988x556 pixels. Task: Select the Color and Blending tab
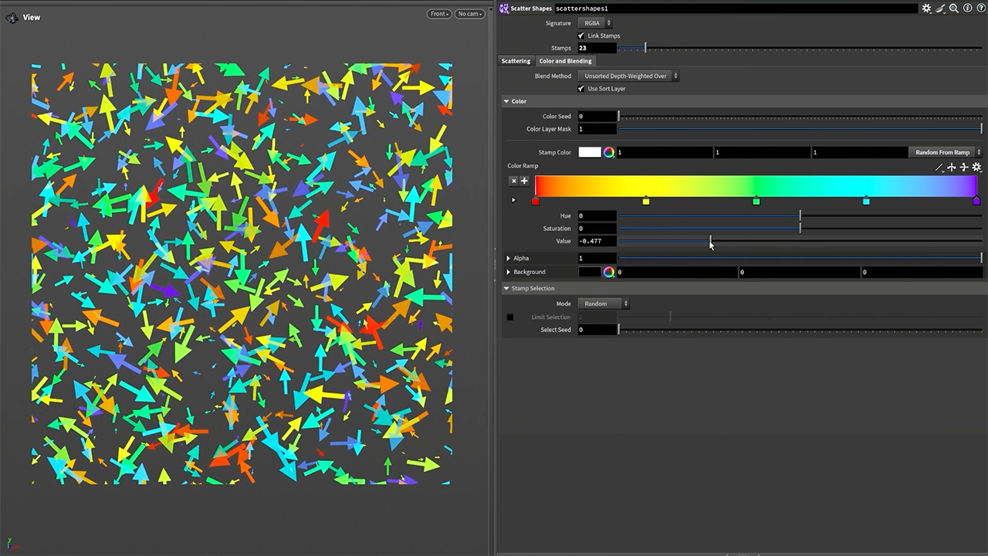click(x=565, y=61)
